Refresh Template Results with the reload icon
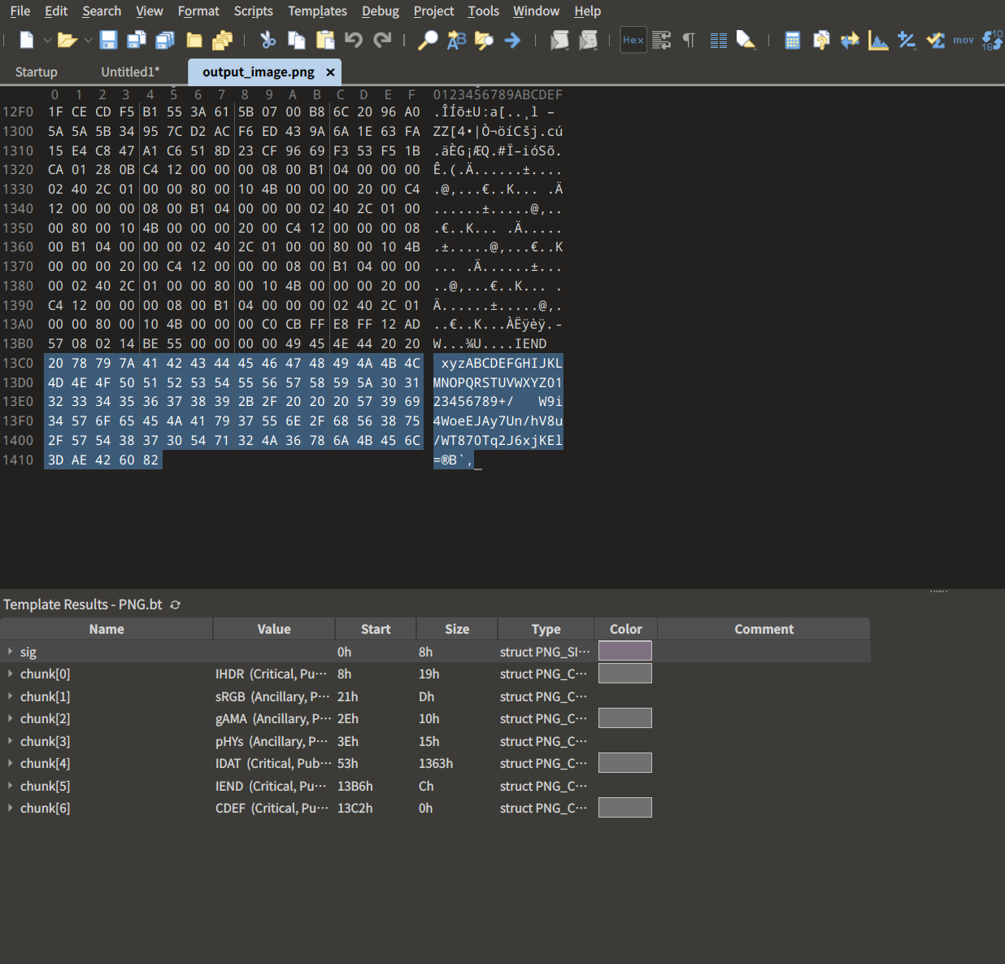This screenshot has width=1005, height=964. click(175, 604)
